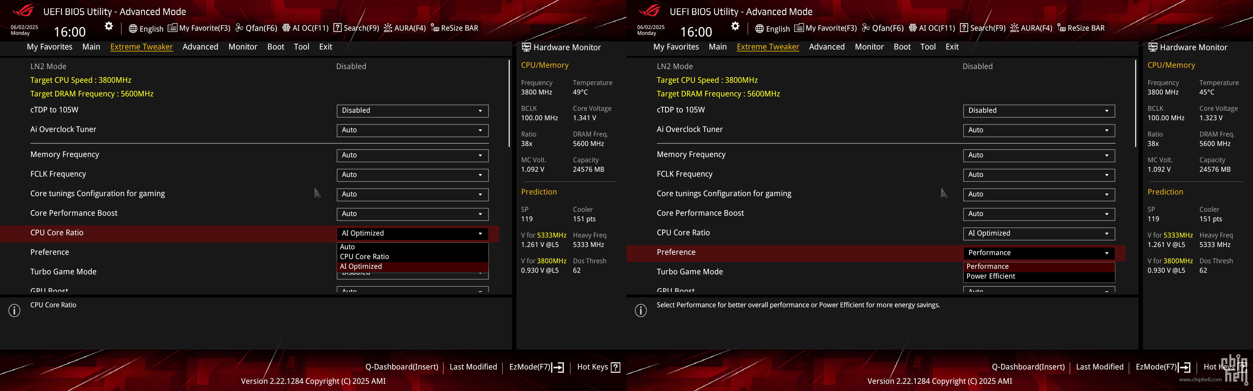Expand Memory Frequency dropdown in left screen

(x=412, y=155)
